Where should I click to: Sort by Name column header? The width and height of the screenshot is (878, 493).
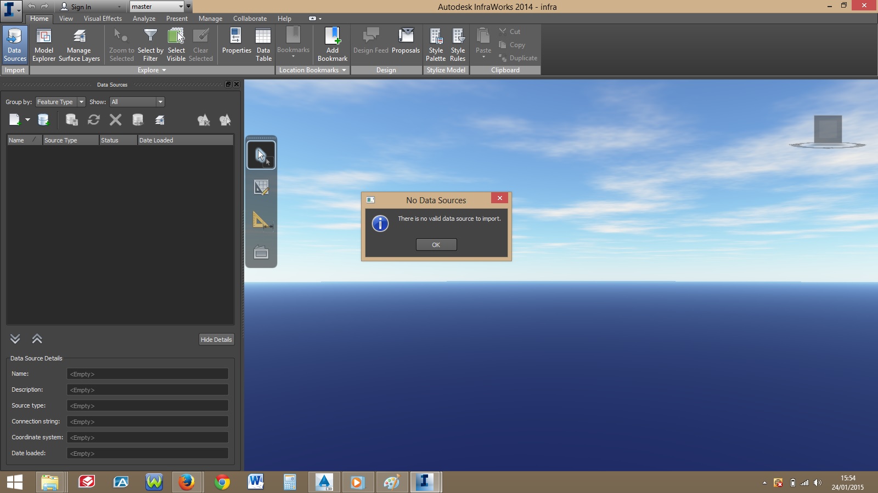[24, 140]
